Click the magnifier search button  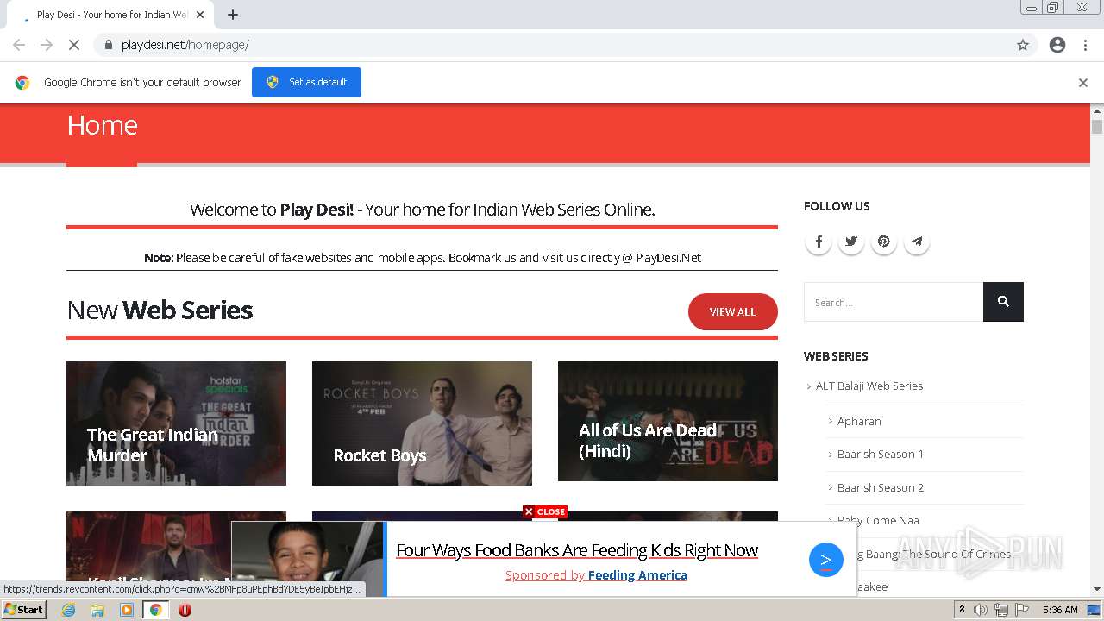[x=1003, y=302]
